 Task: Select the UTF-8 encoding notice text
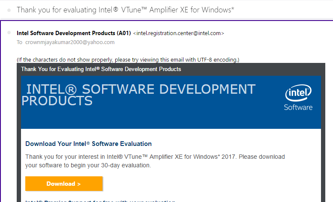[128, 60]
